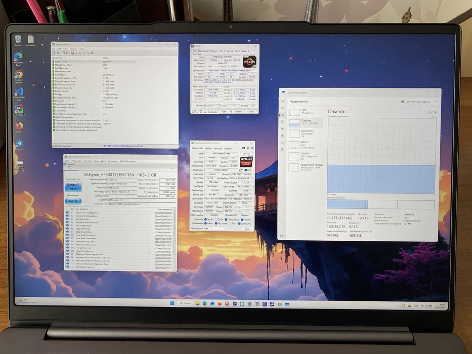Open NirSoft website link in BatteryInfoView

(123, 146)
